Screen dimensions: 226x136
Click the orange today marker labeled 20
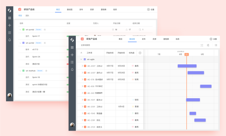(187, 54)
